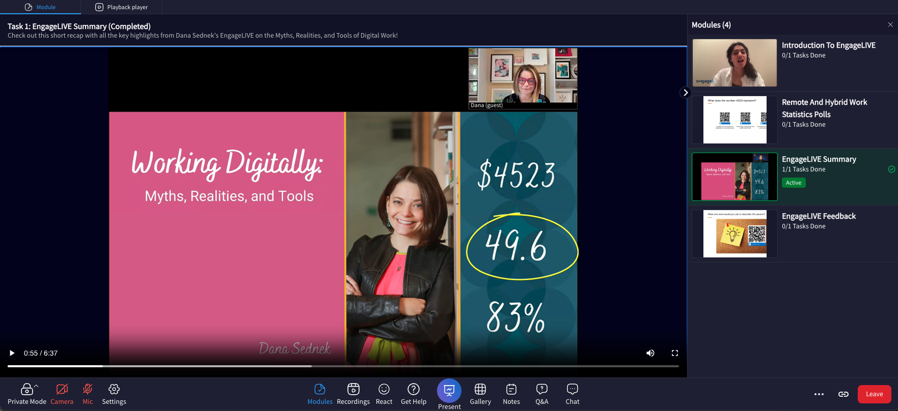Viewport: 898px width, 411px height.
Task: Seek on the video progress bar
Action: (x=343, y=366)
